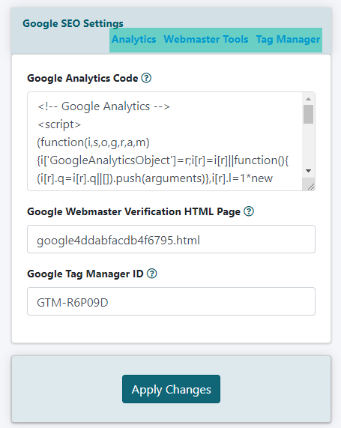
Task: Click the Google Webmaster Verification HTML Page label
Action: 134,211
